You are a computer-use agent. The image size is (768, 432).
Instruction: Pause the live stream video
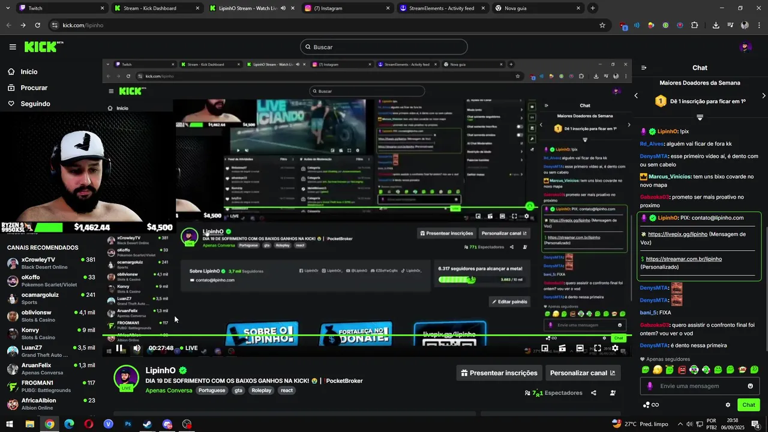click(119, 348)
